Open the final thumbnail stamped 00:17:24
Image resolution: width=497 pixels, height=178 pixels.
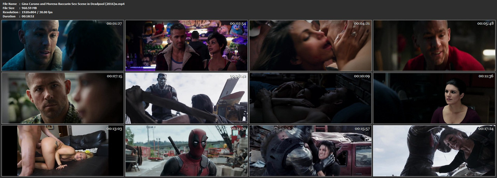(434, 151)
